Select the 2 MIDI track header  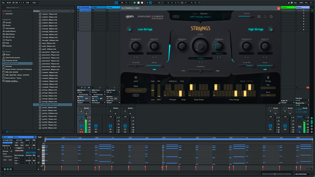click(98, 7)
